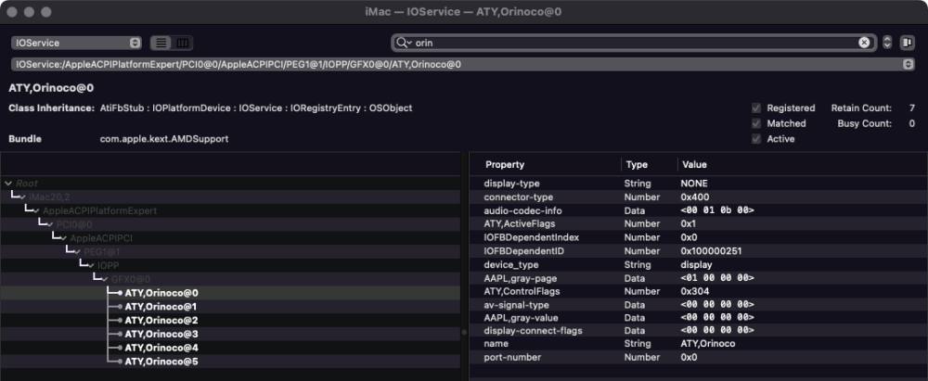Screen dimensions: 928x381
Task: Click the search field containing orin
Action: pyautogui.click(x=633, y=43)
